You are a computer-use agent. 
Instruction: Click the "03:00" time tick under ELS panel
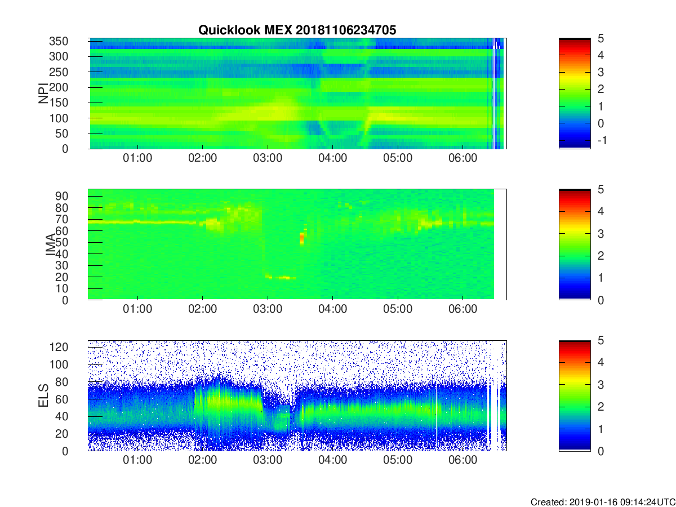pos(268,460)
